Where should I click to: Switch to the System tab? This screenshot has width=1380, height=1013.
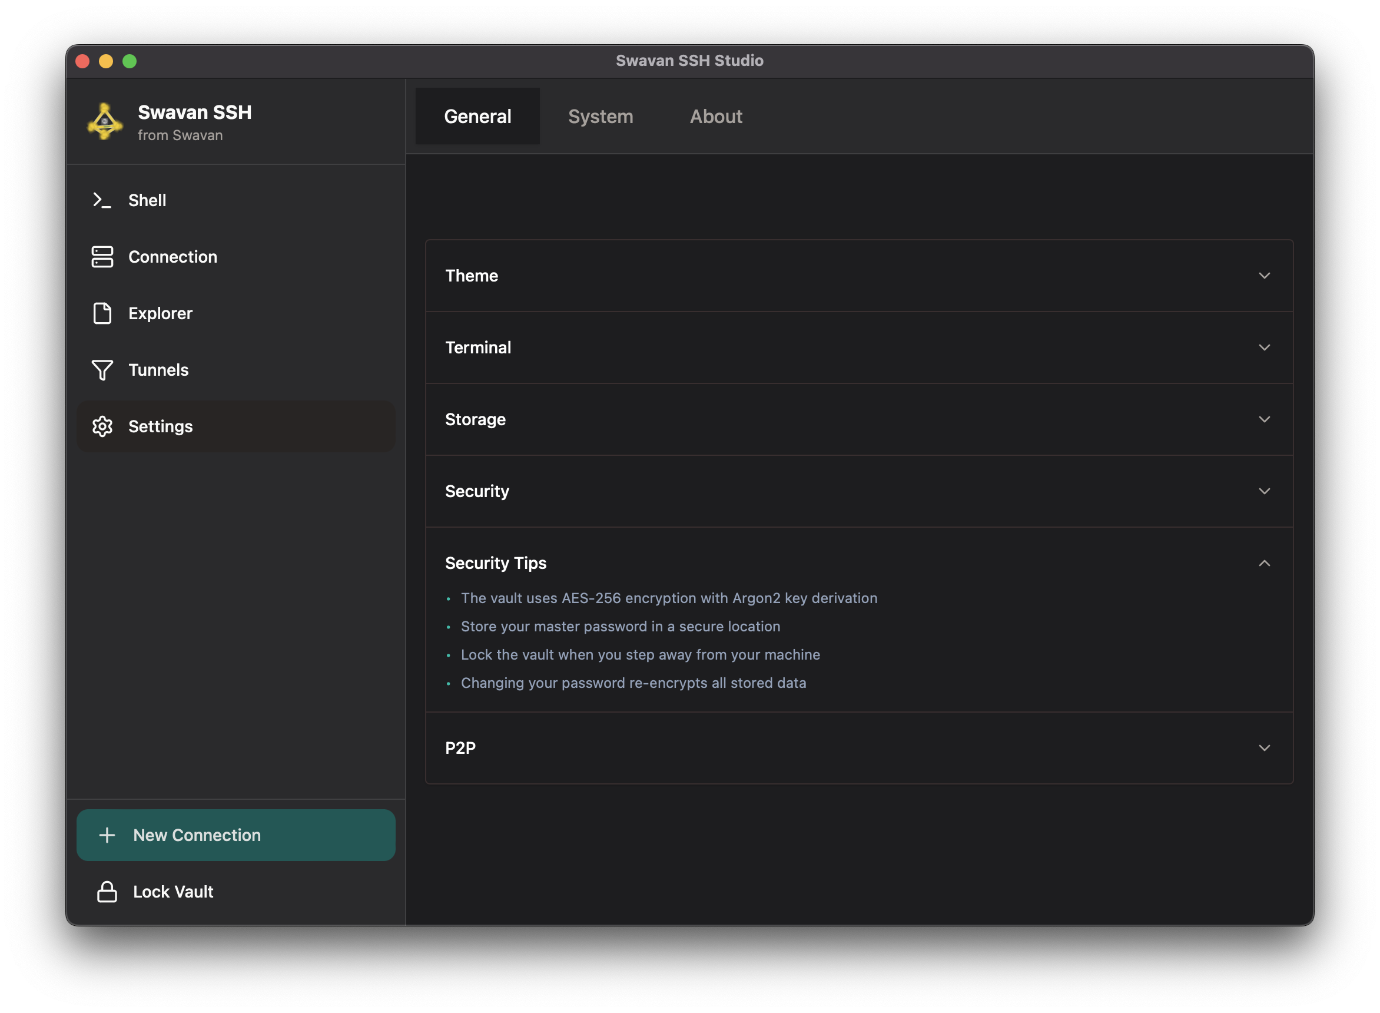click(601, 116)
